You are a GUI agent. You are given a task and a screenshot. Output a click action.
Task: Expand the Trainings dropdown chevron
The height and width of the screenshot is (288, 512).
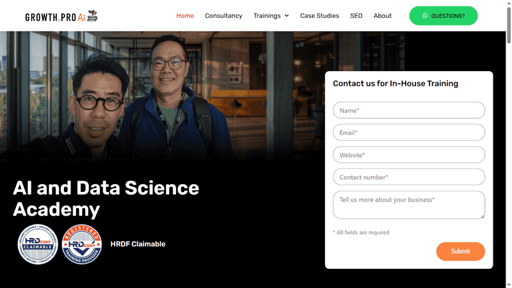[287, 16]
